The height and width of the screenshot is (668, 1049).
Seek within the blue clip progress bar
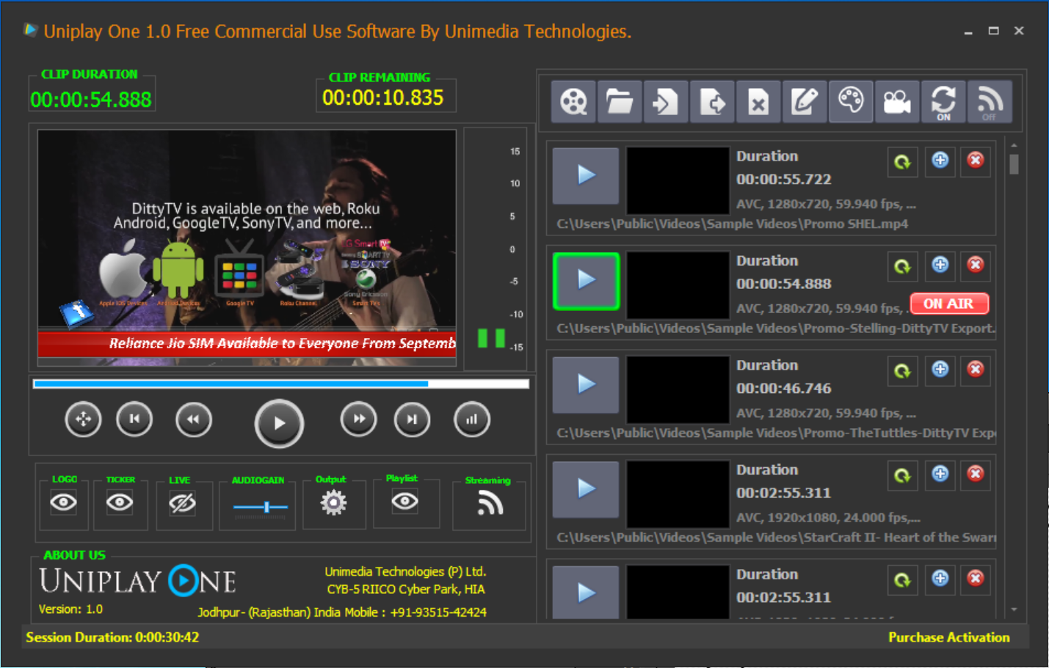point(281,383)
